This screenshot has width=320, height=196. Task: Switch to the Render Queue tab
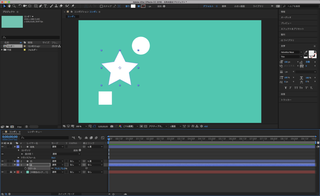pos(34,132)
